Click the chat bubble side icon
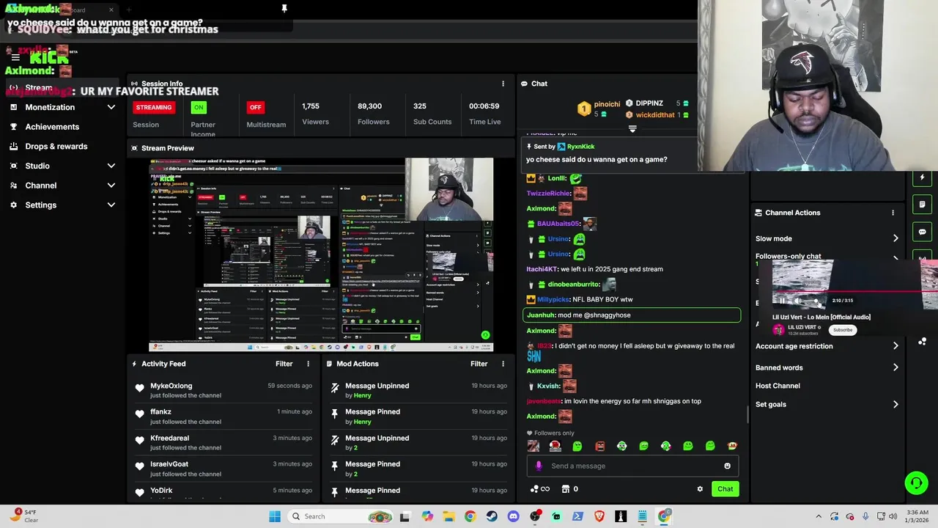This screenshot has width=938, height=528. [922, 232]
